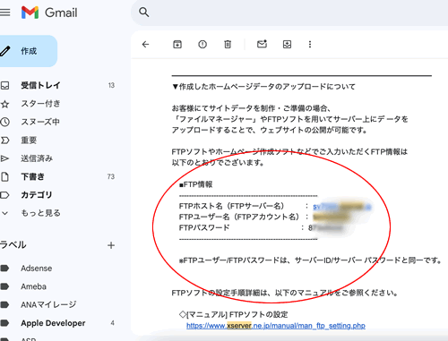Report spam using exclamation icon
448x341 pixels.
202,45
